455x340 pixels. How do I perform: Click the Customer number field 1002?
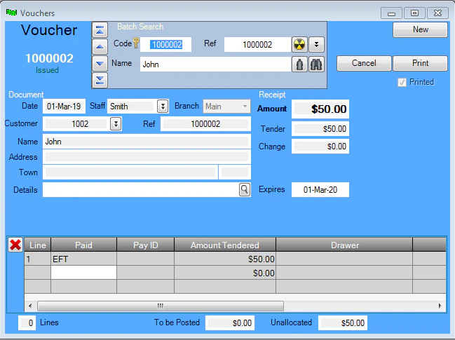click(76, 124)
